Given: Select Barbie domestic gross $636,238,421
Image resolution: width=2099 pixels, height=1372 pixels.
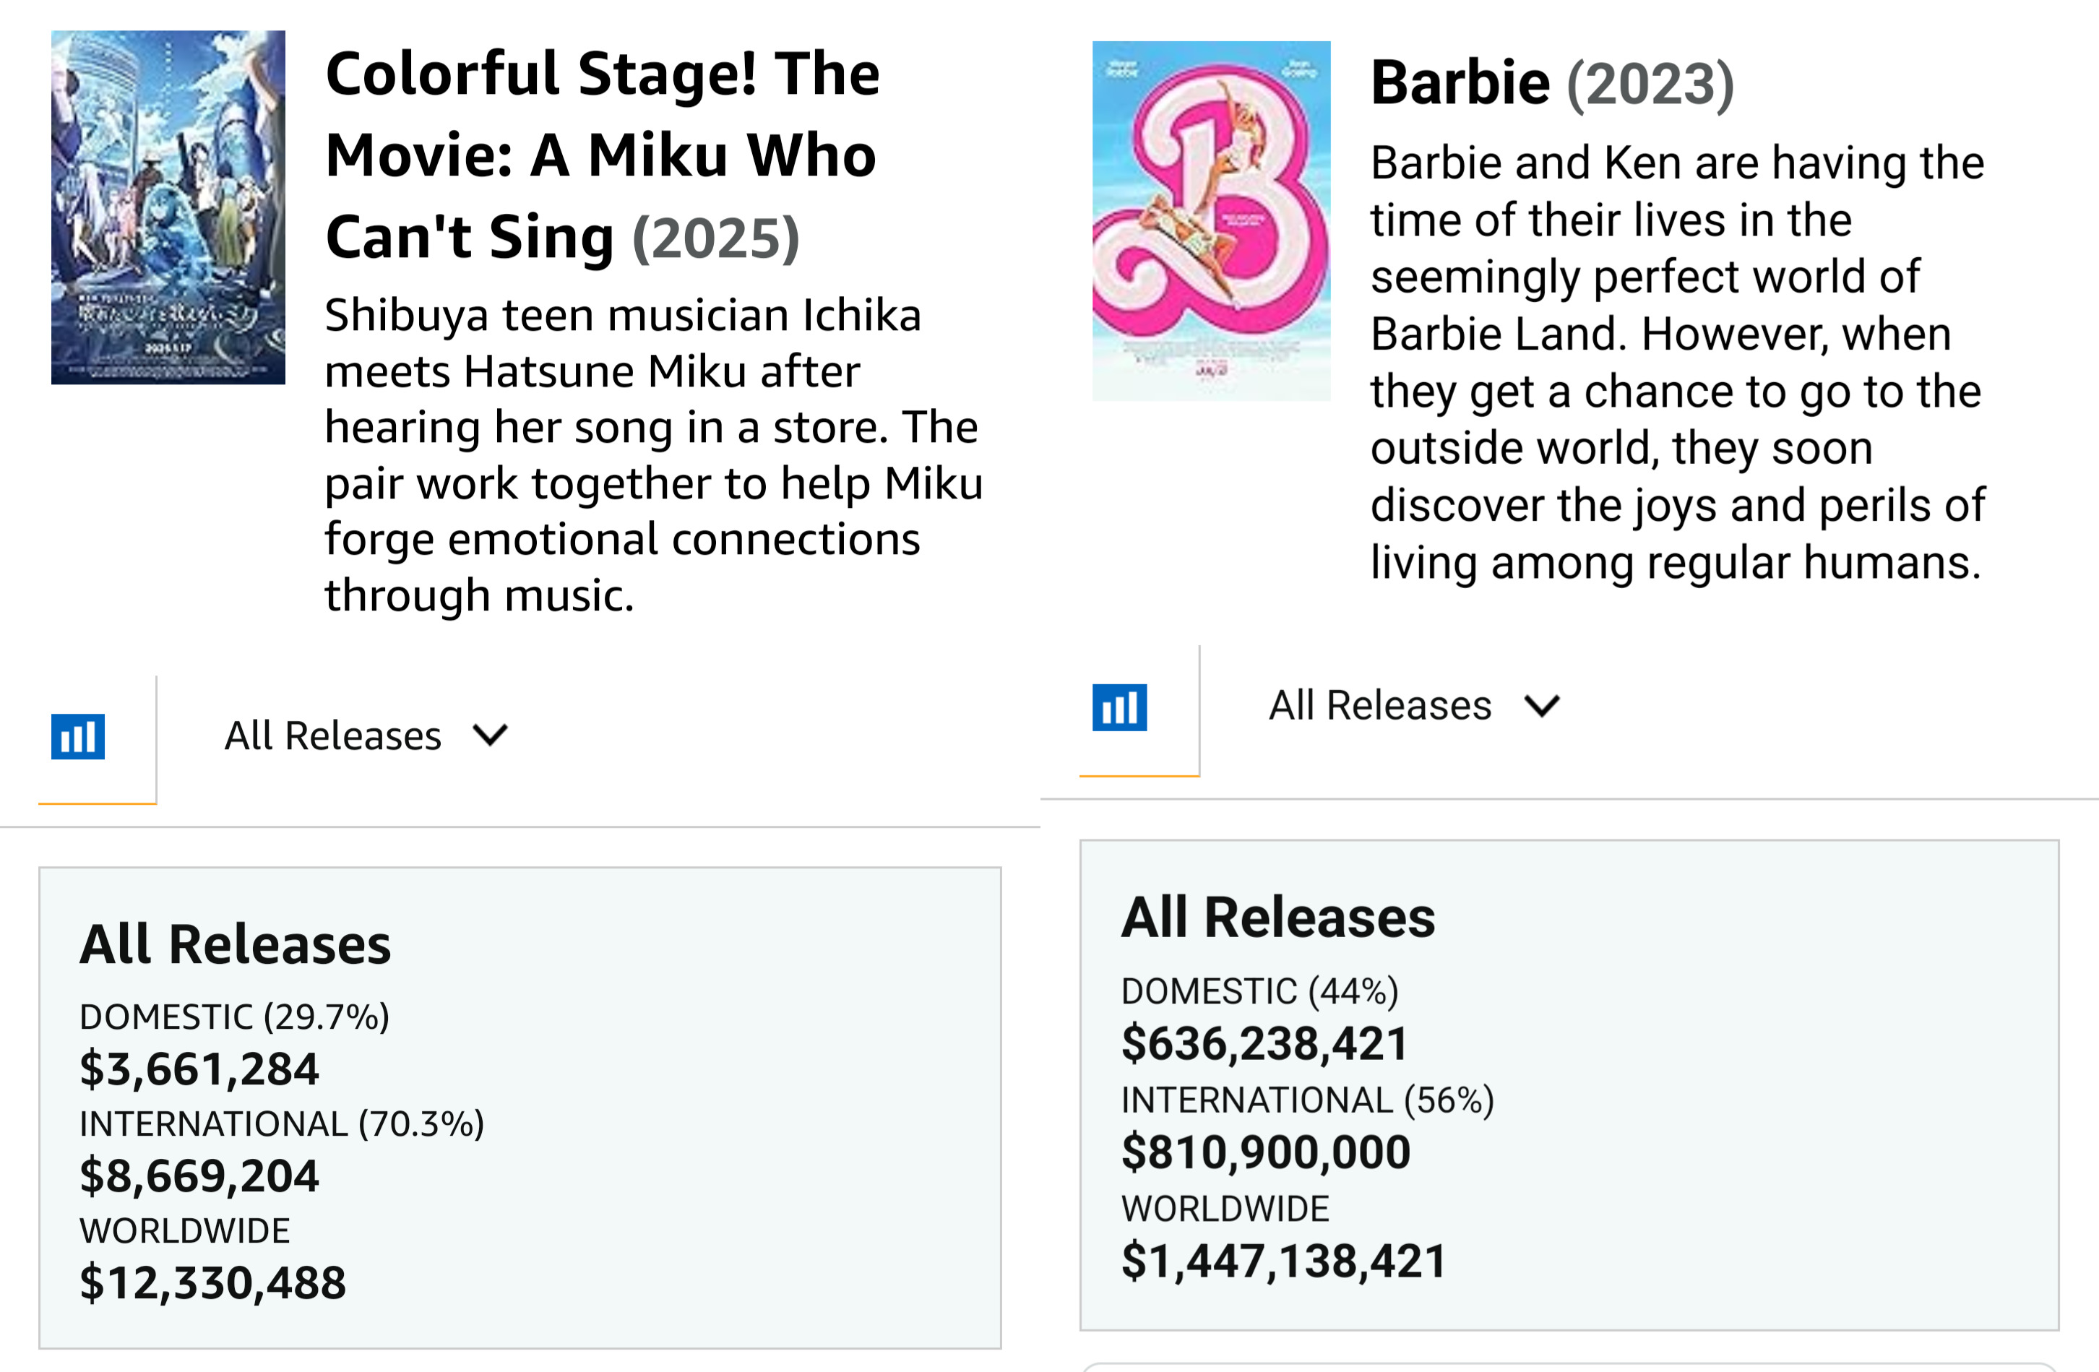Looking at the screenshot, I should pyautogui.click(x=1264, y=1043).
